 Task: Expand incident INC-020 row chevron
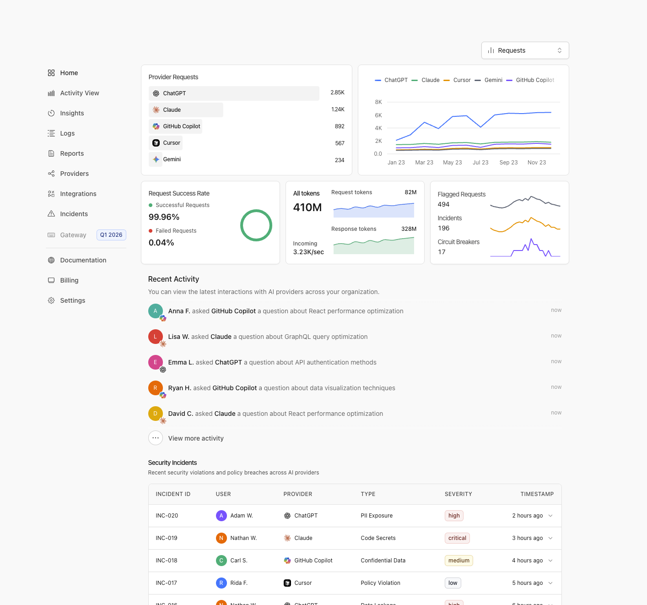[550, 516]
